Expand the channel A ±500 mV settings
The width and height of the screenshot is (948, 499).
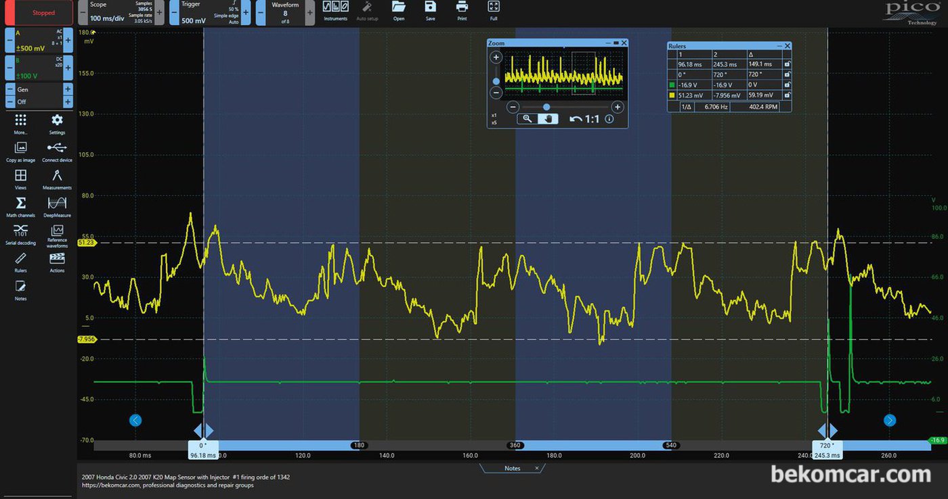click(39, 40)
